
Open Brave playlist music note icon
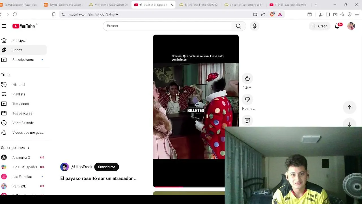(x=321, y=14)
